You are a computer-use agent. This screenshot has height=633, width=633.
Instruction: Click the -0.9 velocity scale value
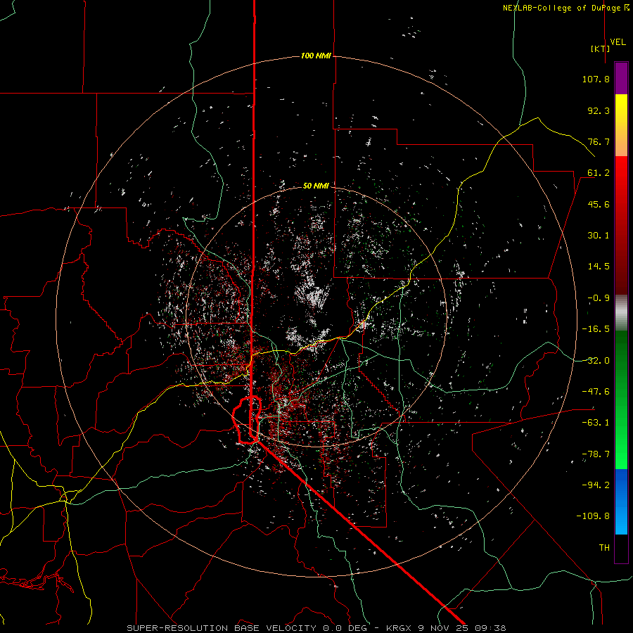(599, 298)
